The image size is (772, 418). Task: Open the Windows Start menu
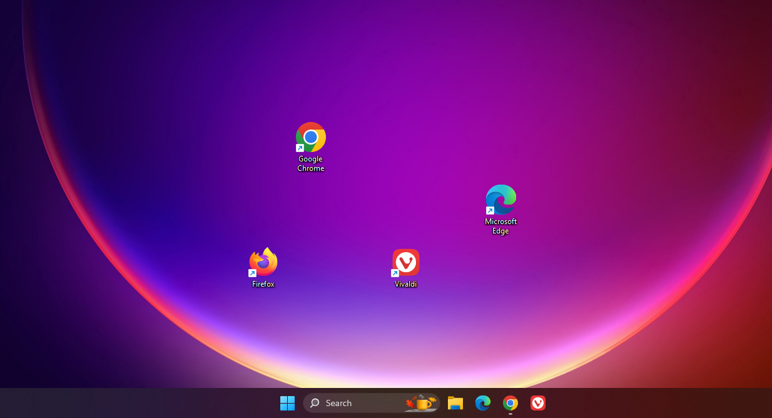click(x=287, y=403)
